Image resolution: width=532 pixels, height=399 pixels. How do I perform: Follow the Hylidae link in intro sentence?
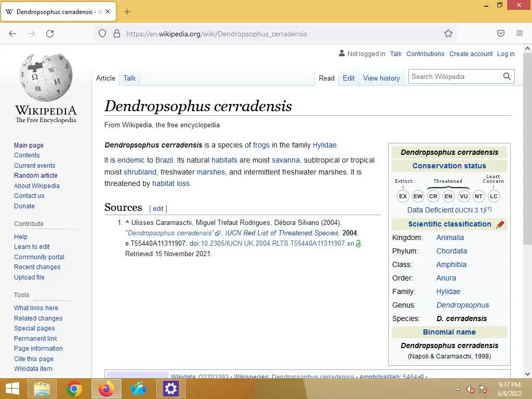click(325, 145)
